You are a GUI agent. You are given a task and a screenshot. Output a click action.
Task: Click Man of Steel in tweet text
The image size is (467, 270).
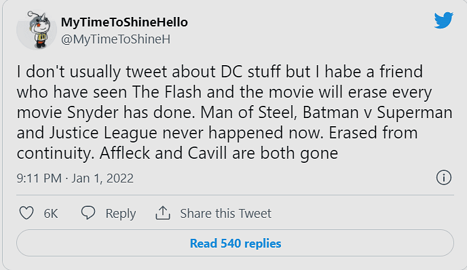(x=248, y=113)
